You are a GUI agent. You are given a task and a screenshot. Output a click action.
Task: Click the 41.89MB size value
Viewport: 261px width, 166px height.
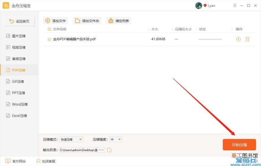(x=158, y=39)
